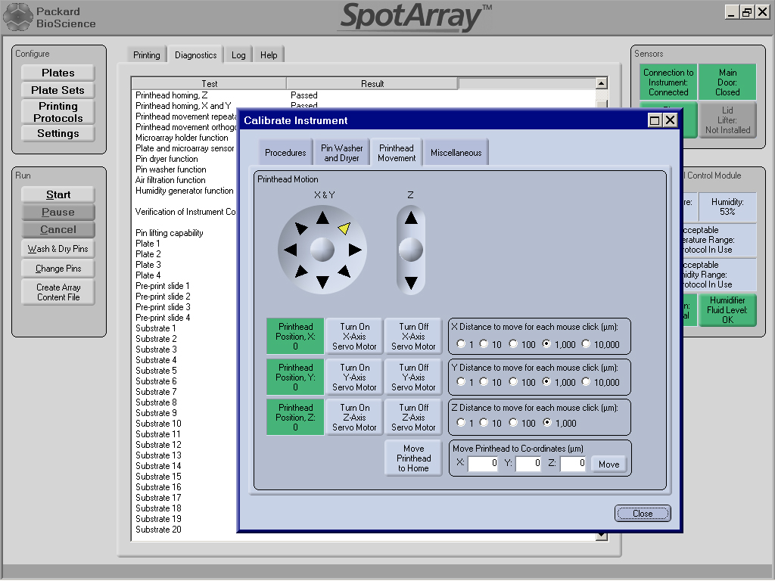Set Y distance to 10,000 µm

pyautogui.click(x=587, y=382)
